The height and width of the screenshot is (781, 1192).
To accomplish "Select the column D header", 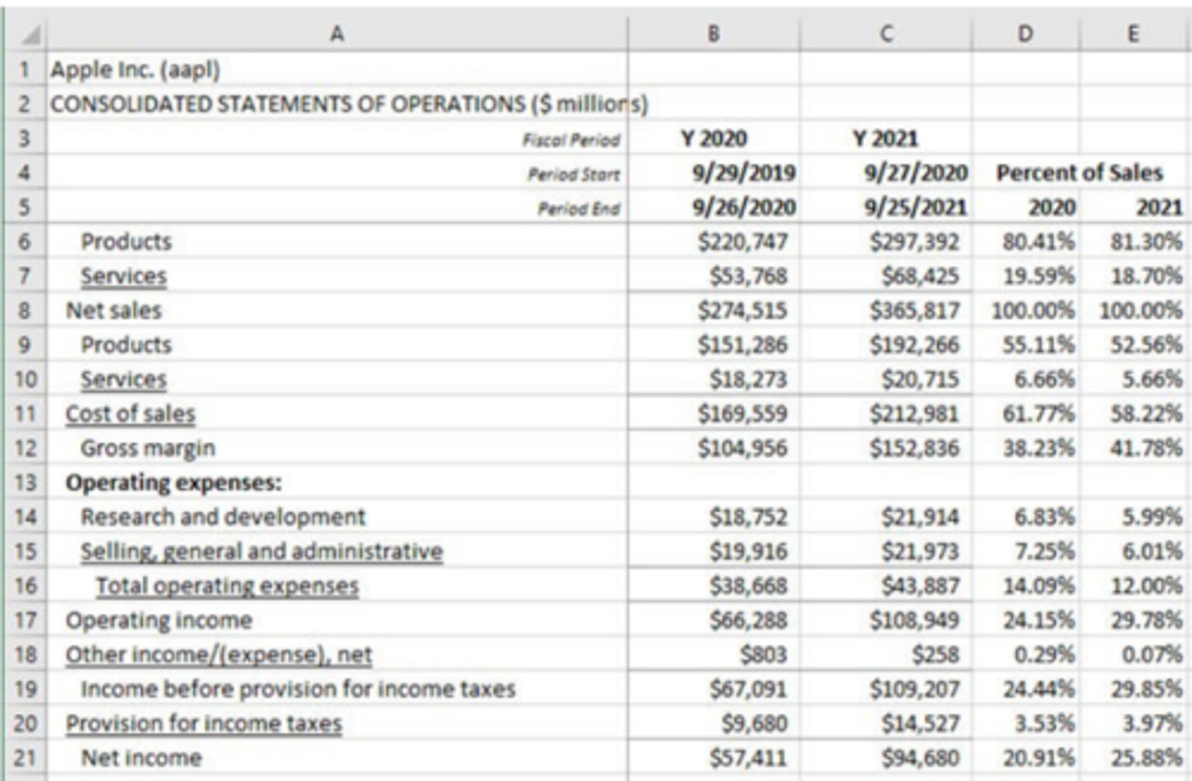I will click(1026, 34).
